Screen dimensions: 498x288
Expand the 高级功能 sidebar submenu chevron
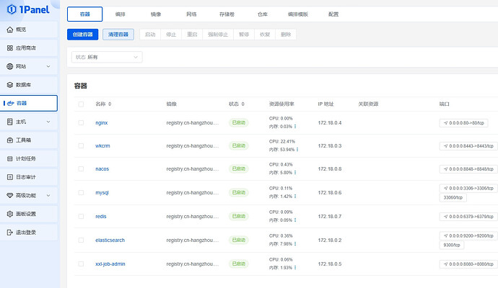(x=48, y=196)
